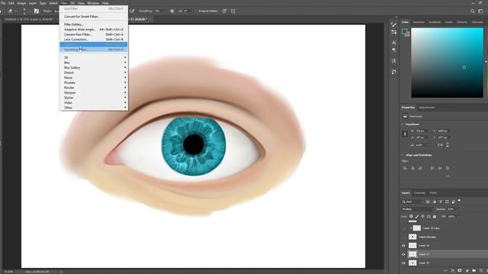Click the new group folder icon
This screenshot has height=274, width=488.
coord(474,271)
